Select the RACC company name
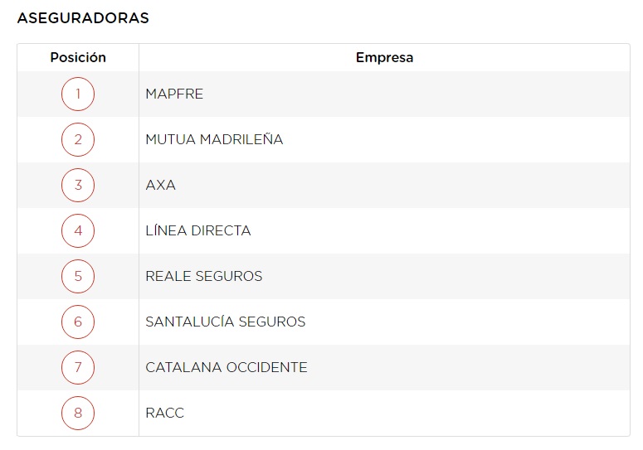The width and height of the screenshot is (643, 450). 164,413
